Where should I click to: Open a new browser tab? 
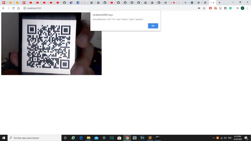(x=220, y=2)
